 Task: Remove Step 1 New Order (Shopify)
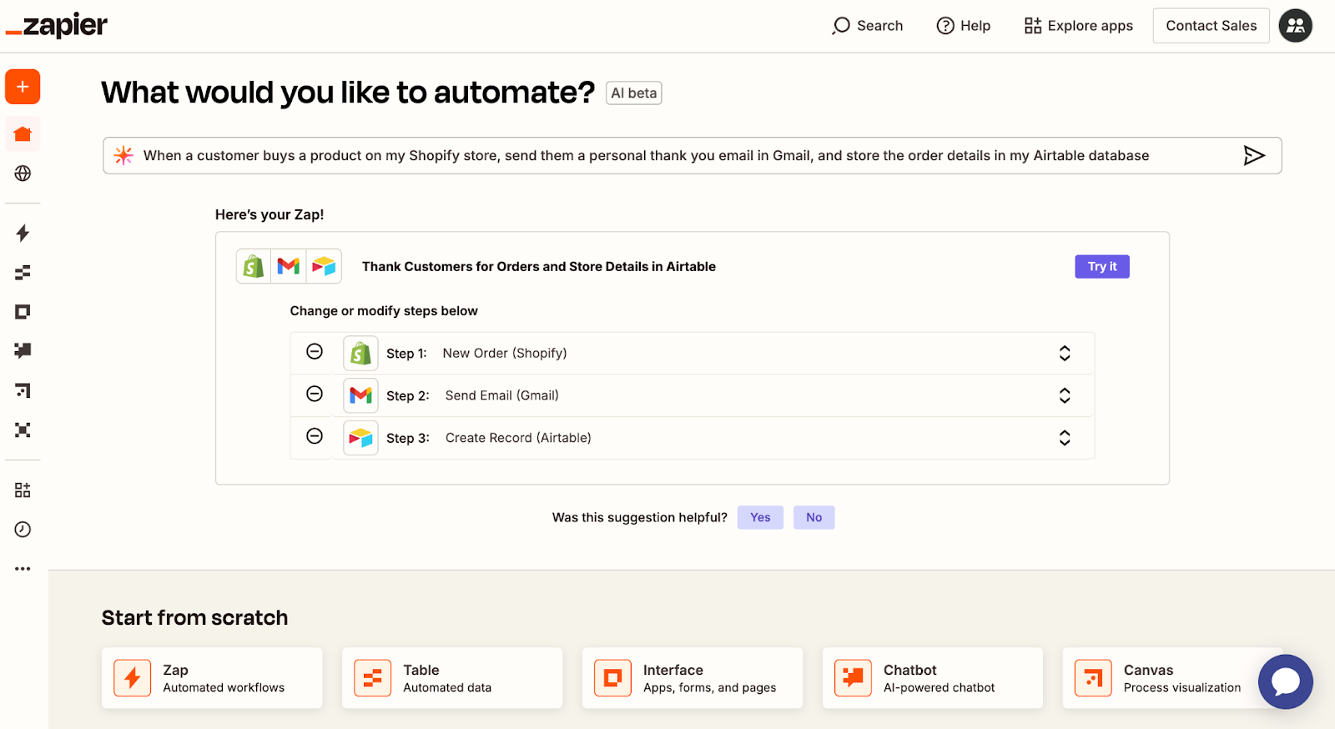click(x=315, y=352)
